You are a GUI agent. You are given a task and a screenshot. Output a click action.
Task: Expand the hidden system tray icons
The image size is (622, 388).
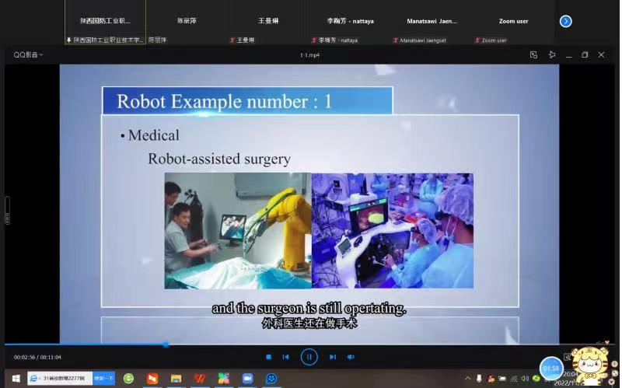click(467, 379)
